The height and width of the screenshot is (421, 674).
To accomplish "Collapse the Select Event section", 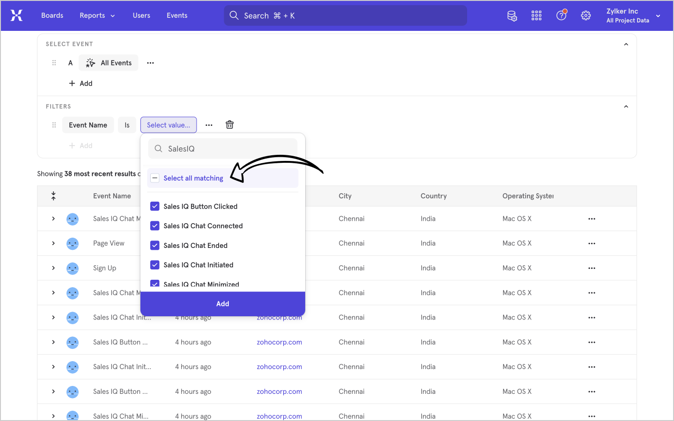I will [x=626, y=44].
